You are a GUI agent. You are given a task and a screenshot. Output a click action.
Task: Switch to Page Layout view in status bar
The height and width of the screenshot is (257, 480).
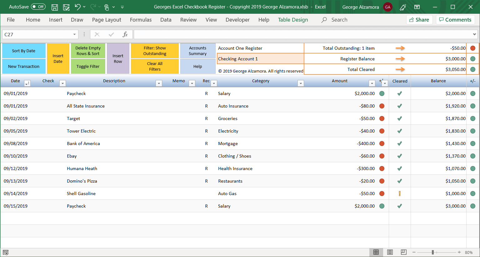point(390,252)
